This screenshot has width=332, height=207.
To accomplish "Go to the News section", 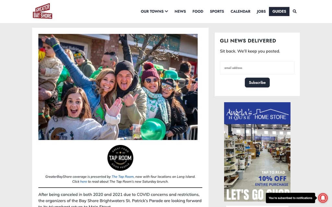I will tap(180, 11).
